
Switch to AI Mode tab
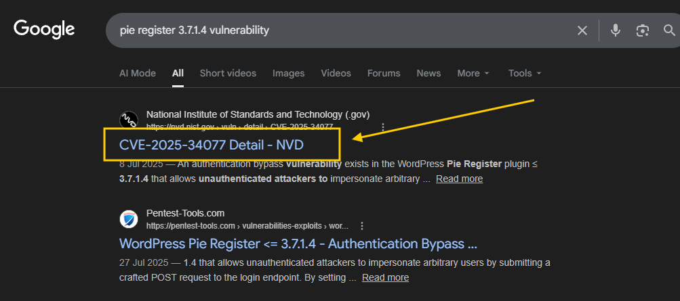pyautogui.click(x=138, y=73)
